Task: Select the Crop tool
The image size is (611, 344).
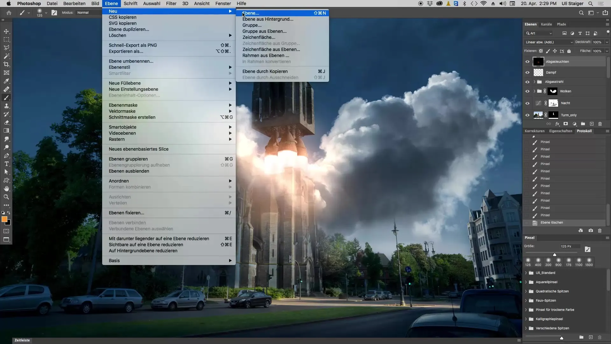Action: click(x=6, y=64)
